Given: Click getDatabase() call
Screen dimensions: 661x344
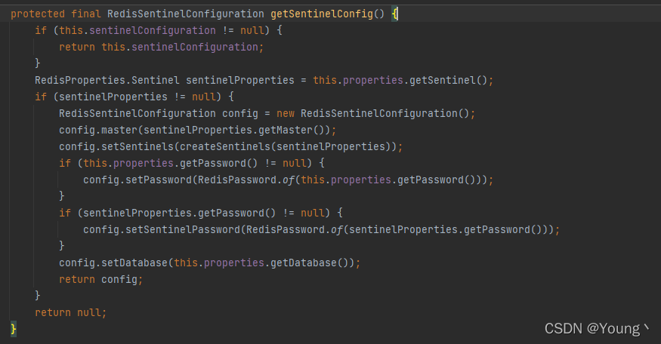Looking at the screenshot, I should 310,263.
